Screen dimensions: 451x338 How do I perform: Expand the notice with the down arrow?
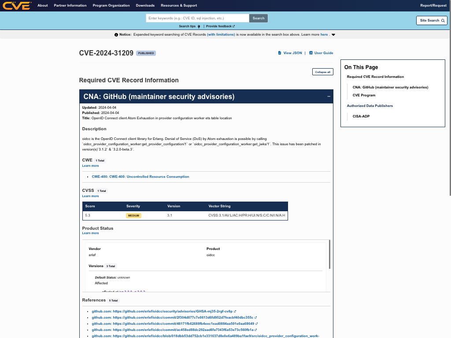(x=333, y=35)
